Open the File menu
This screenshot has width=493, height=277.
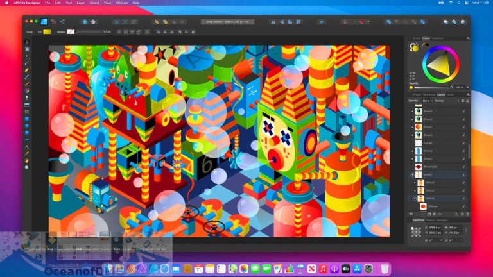point(48,3)
